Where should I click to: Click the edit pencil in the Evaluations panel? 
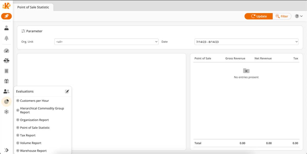(x=67, y=91)
